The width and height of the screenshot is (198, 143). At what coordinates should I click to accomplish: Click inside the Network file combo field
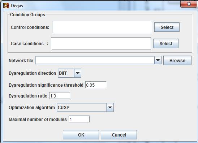tap(95, 60)
